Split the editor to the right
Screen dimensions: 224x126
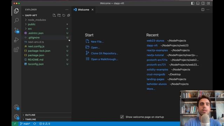[x=203, y=9]
